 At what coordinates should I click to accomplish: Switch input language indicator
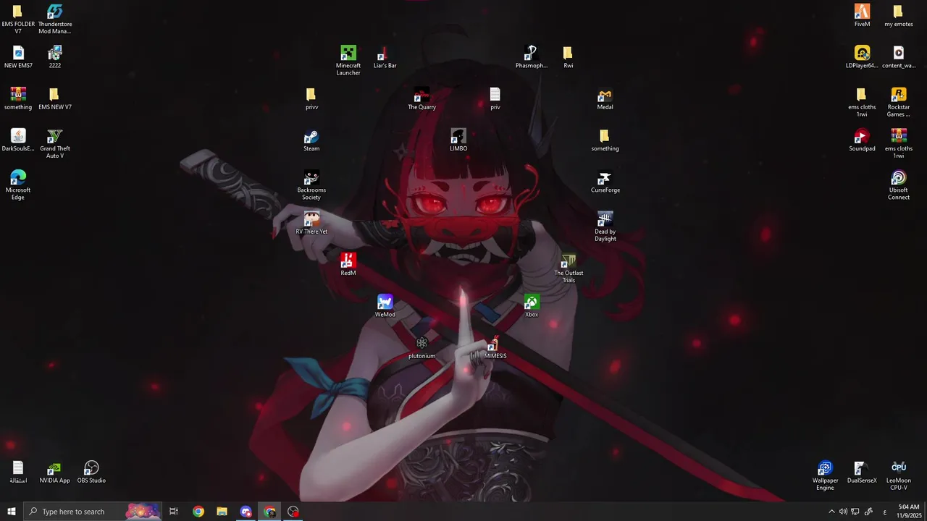885,512
